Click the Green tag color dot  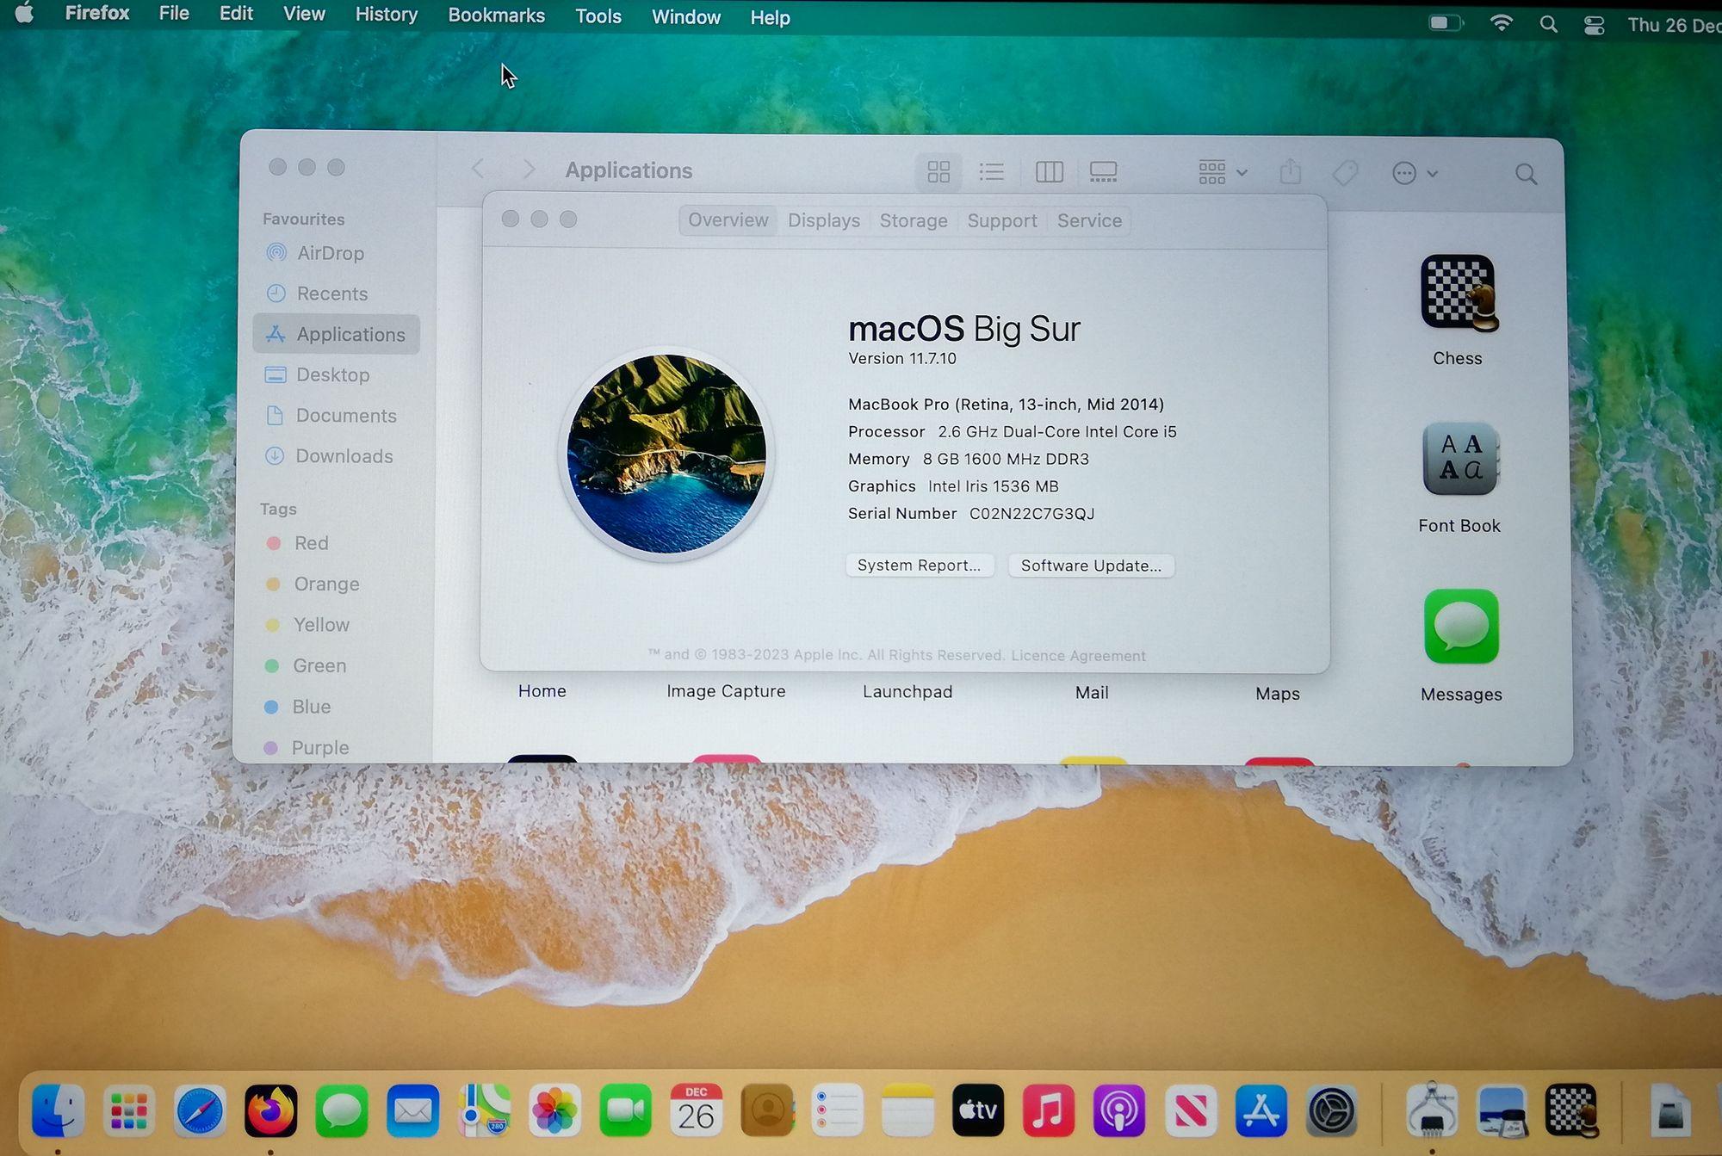(x=272, y=665)
